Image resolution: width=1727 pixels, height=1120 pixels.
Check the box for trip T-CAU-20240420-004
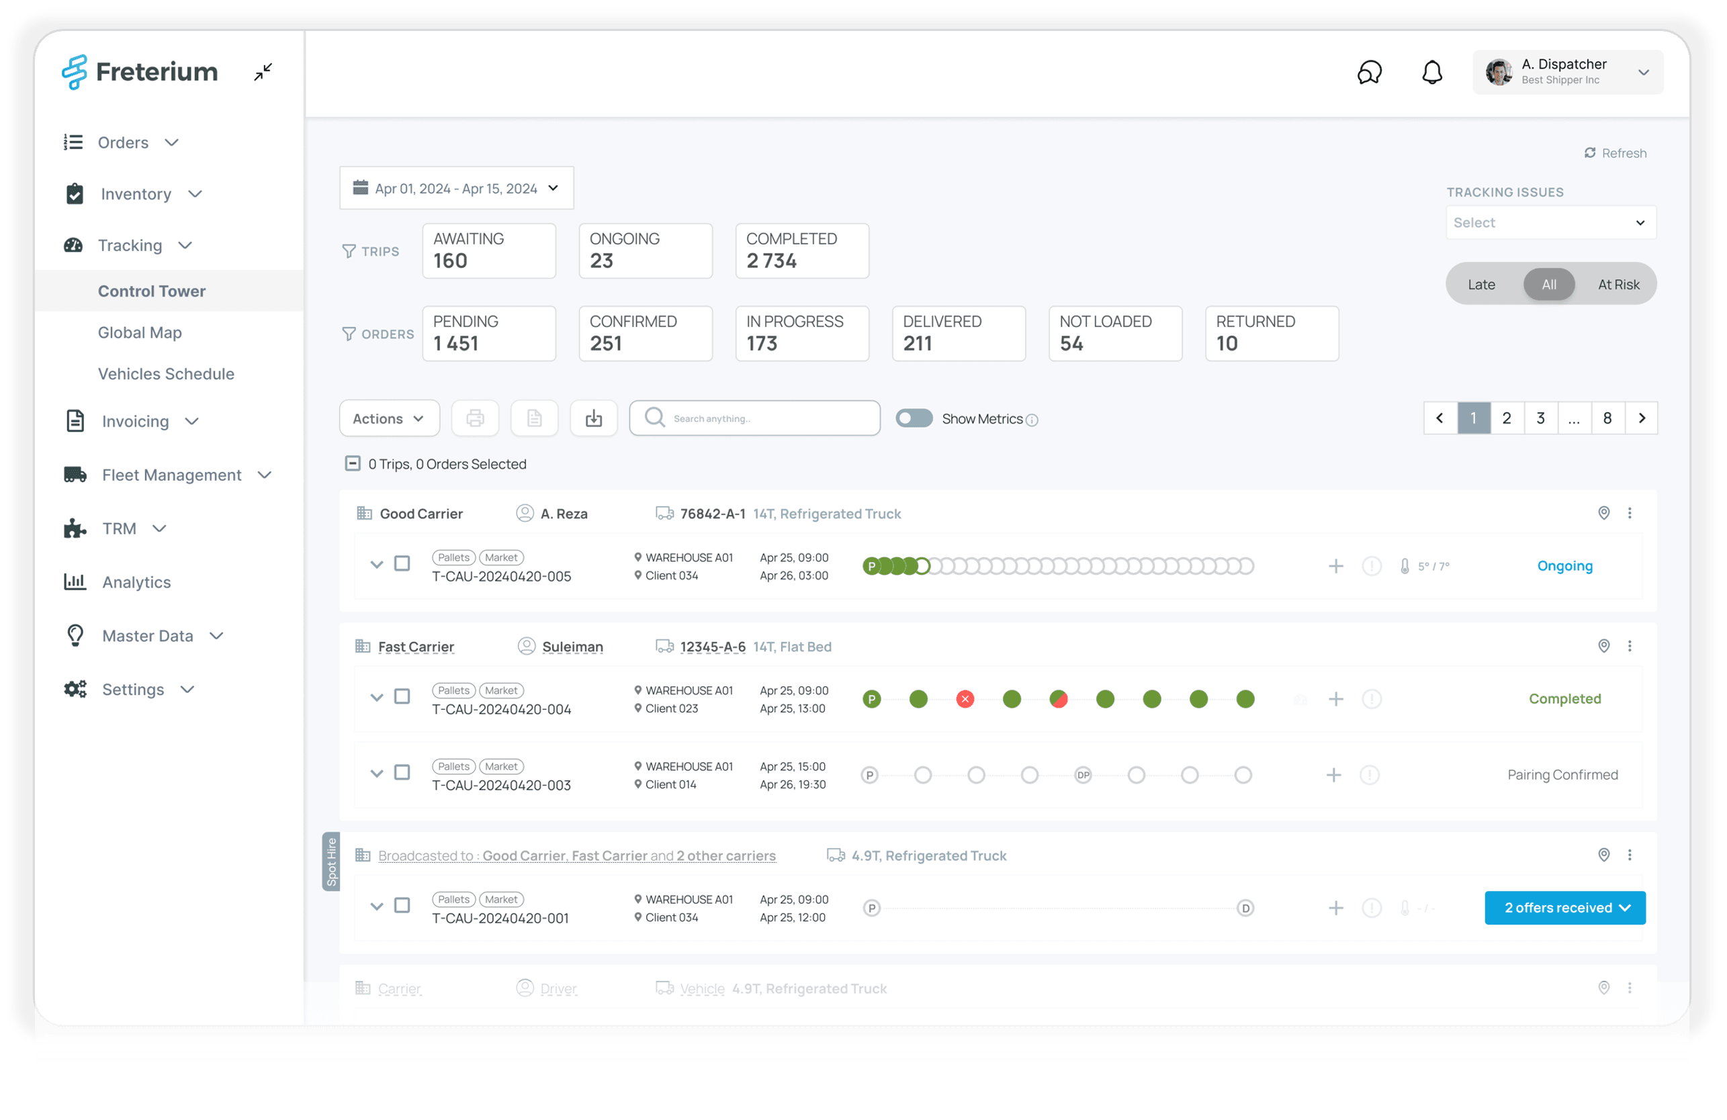402,696
